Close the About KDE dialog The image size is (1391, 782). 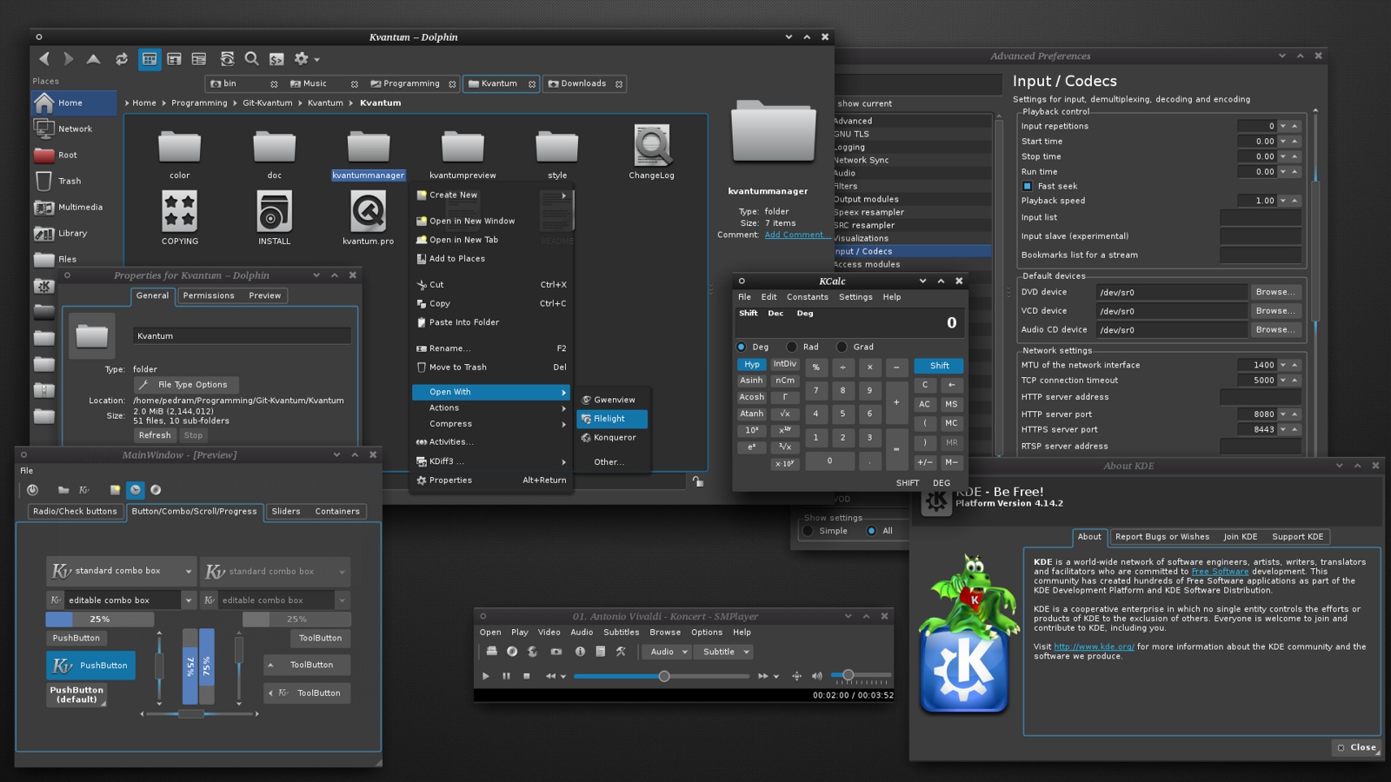(x=1357, y=747)
